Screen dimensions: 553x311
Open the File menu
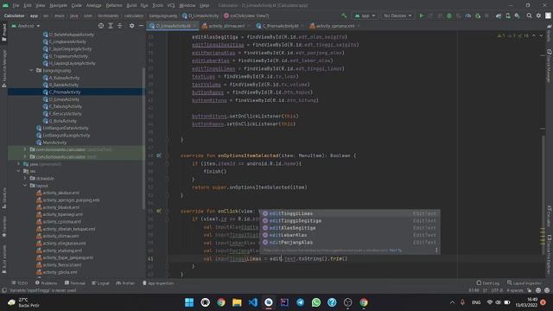pos(16,5)
